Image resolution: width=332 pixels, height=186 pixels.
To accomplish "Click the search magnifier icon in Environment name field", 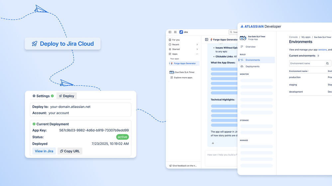I will [327, 63].
